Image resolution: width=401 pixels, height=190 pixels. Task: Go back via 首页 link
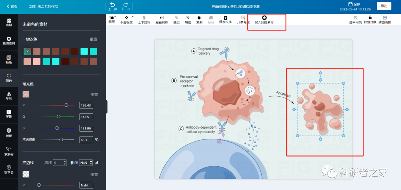(12, 6)
